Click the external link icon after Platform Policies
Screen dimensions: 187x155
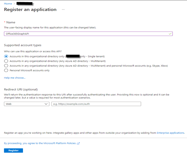coord(78,143)
